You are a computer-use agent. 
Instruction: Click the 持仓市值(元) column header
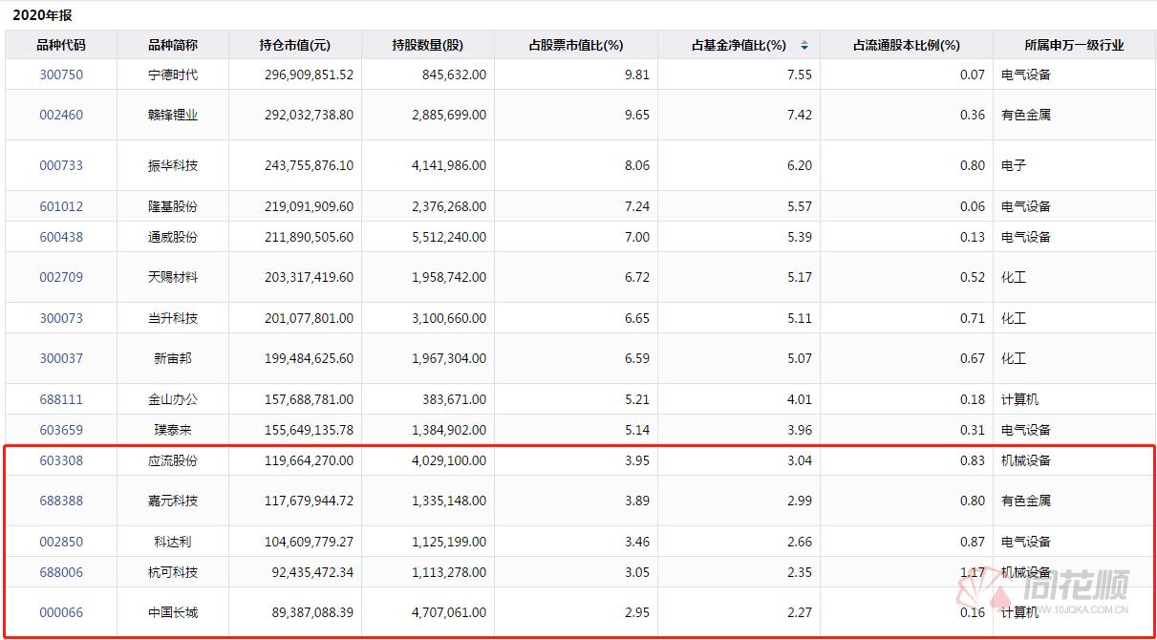tap(295, 45)
